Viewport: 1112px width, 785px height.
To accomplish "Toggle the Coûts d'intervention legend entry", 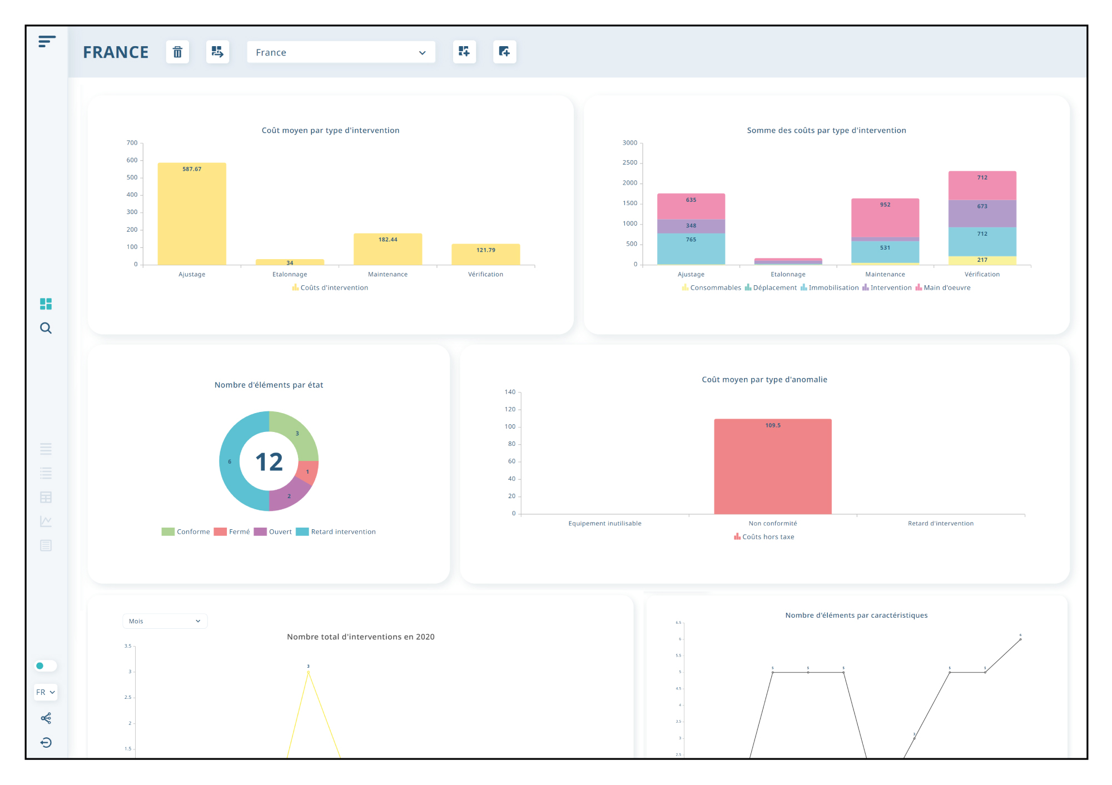I will (330, 287).
